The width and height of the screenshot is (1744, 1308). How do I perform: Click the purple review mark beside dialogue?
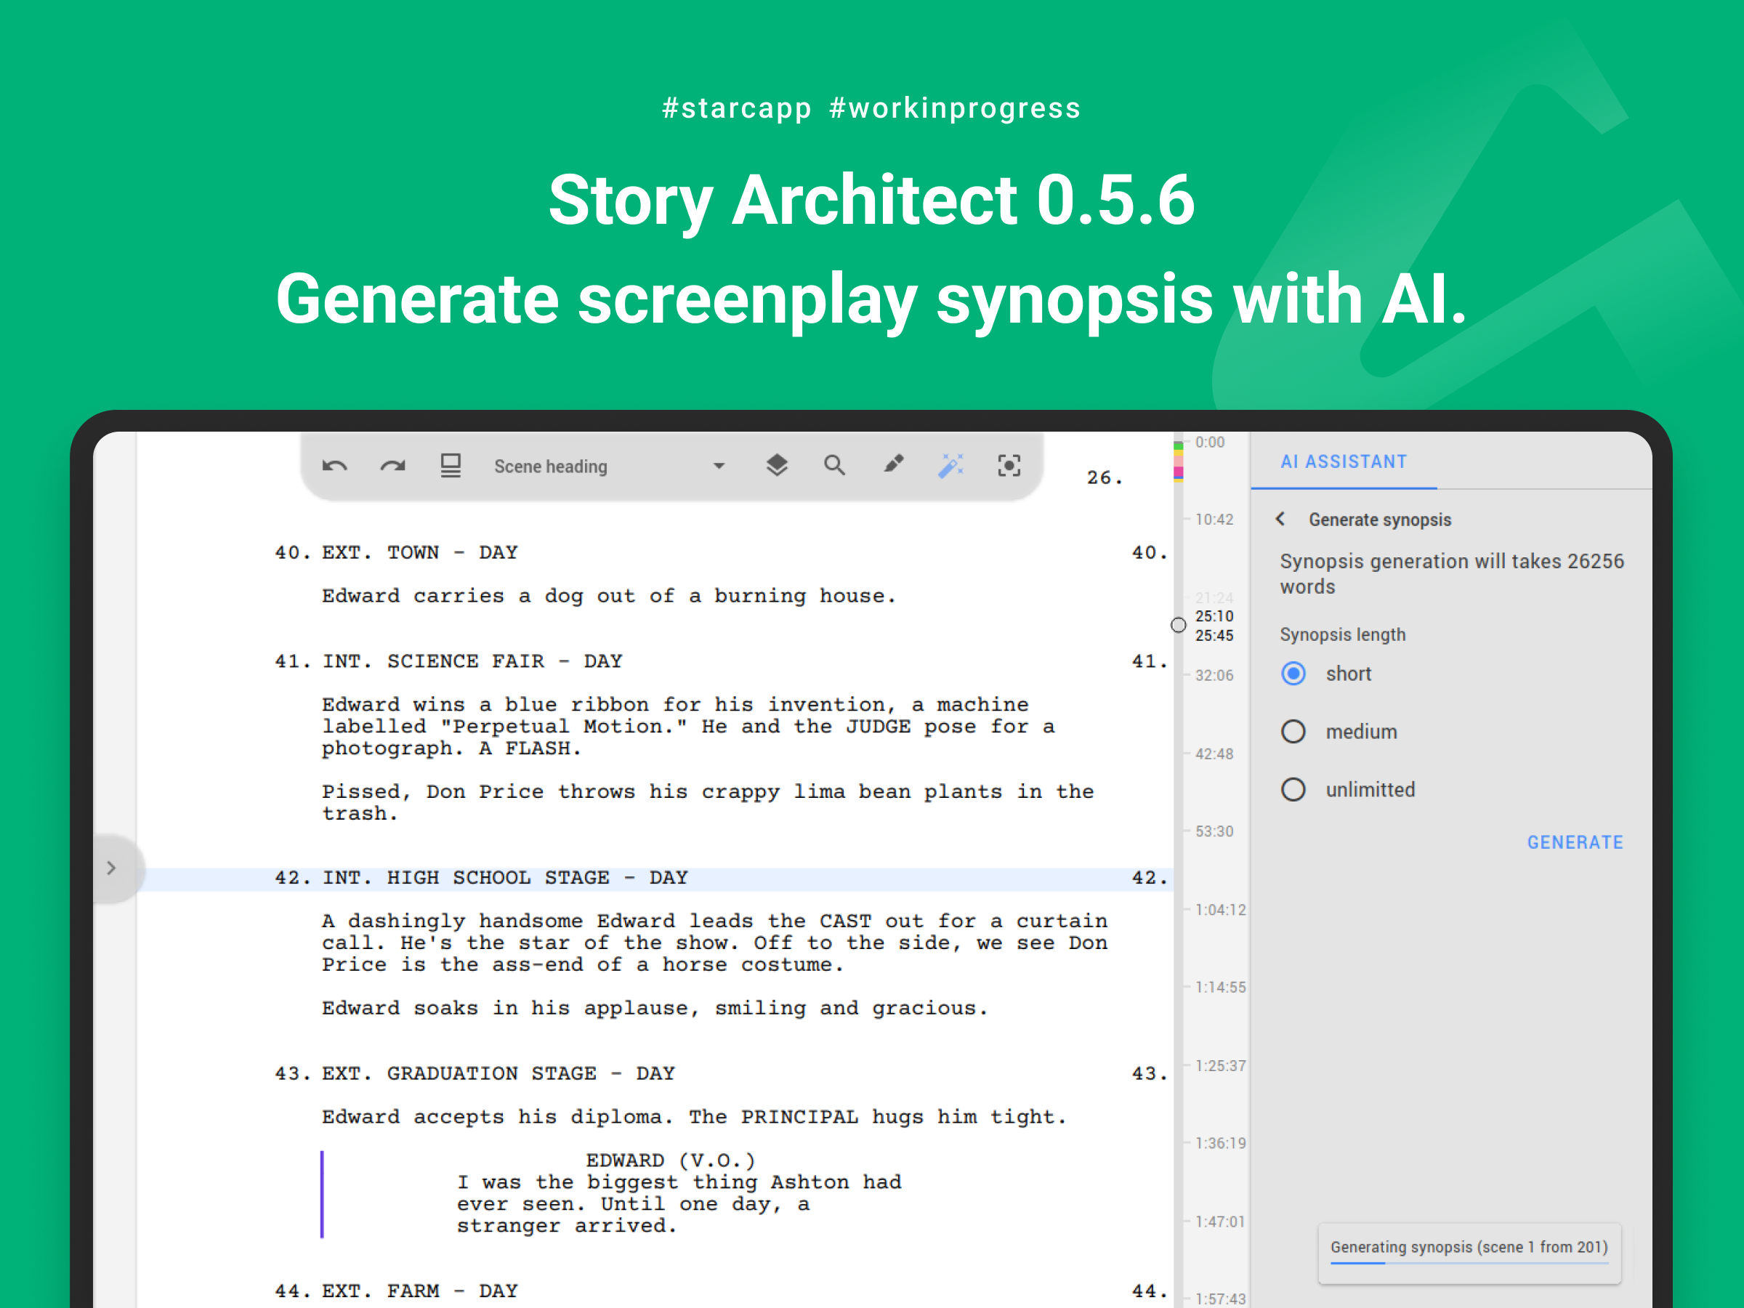[x=322, y=1194]
